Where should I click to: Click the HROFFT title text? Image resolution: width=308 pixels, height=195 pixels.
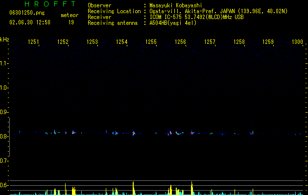tap(50, 4)
